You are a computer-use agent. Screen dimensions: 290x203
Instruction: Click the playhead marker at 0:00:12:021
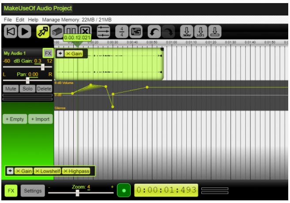click(x=77, y=38)
